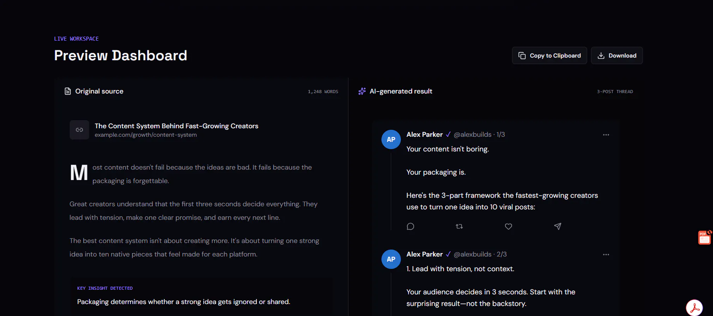Image resolution: width=713 pixels, height=316 pixels.
Task: Click the reply comment icon on post 1/3
Action: pos(411,226)
